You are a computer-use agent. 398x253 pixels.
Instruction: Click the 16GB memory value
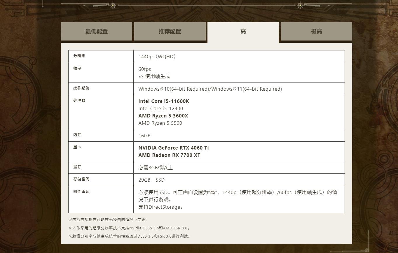click(144, 136)
